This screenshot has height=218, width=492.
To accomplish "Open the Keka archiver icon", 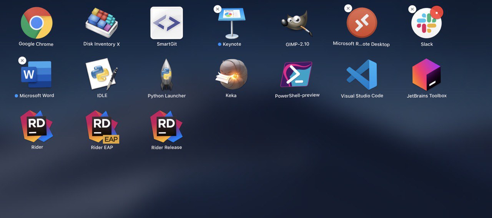I will pos(231,74).
